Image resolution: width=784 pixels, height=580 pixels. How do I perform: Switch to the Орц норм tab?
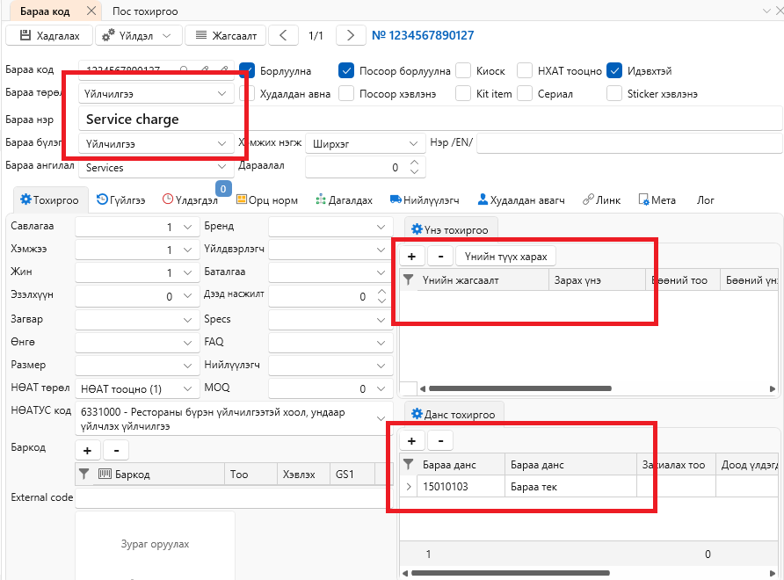pyautogui.click(x=267, y=200)
